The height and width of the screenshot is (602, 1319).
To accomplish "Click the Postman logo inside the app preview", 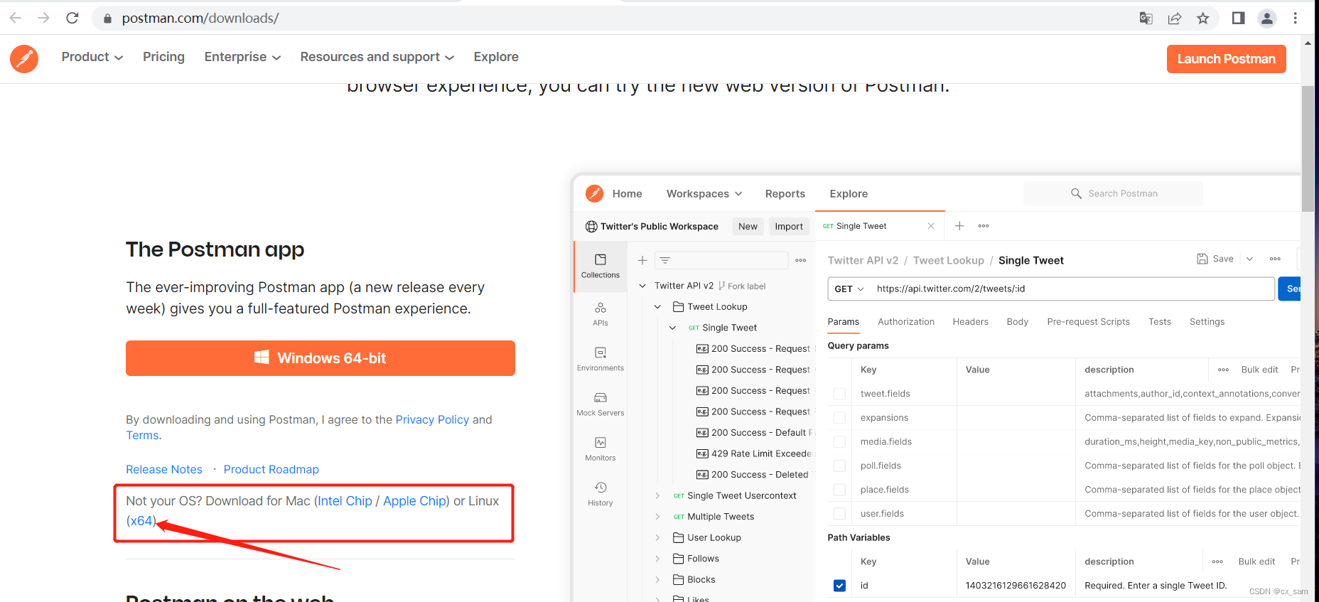I will tap(594, 193).
